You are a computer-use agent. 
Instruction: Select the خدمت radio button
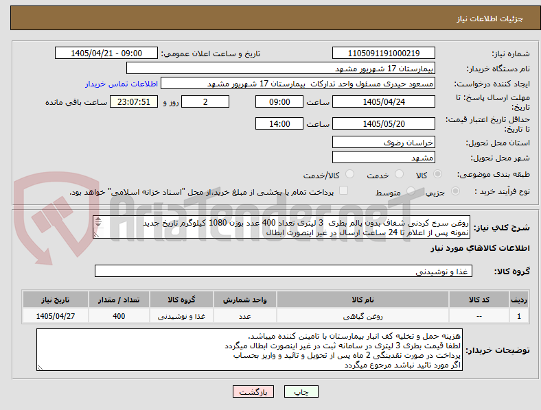(399, 174)
